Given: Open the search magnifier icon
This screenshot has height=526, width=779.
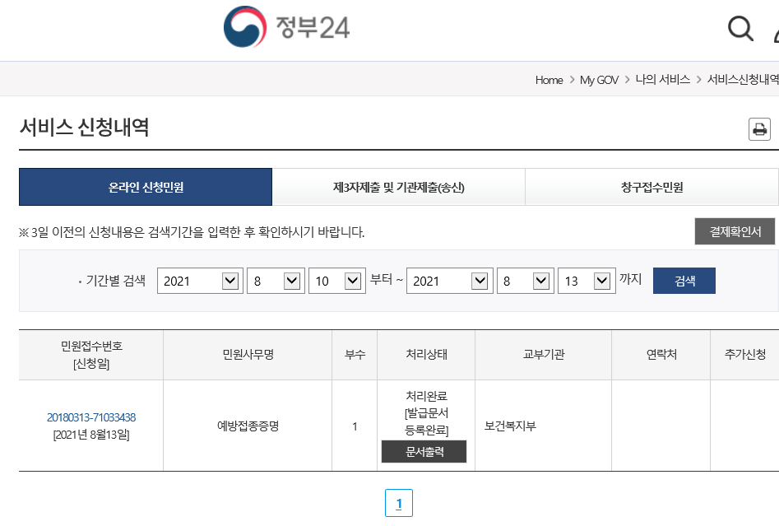Looking at the screenshot, I should coord(740,28).
